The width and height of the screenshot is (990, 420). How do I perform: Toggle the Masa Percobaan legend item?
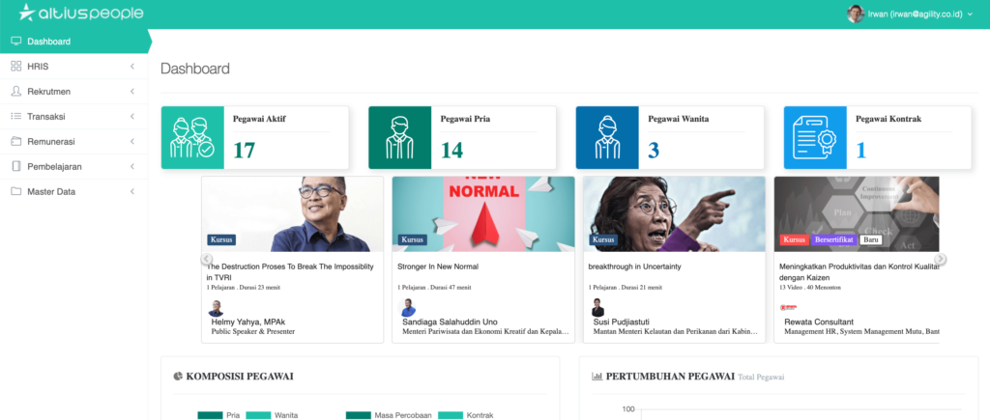(389, 415)
